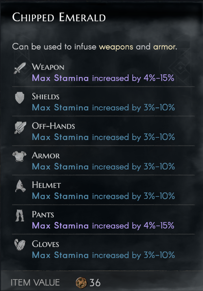
Task: Select the Weapon slot heading
Action: tap(48, 67)
